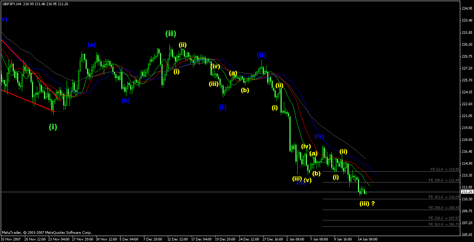
Task: Click the 14 Jan 08:00 time label
Action: click(x=367, y=239)
